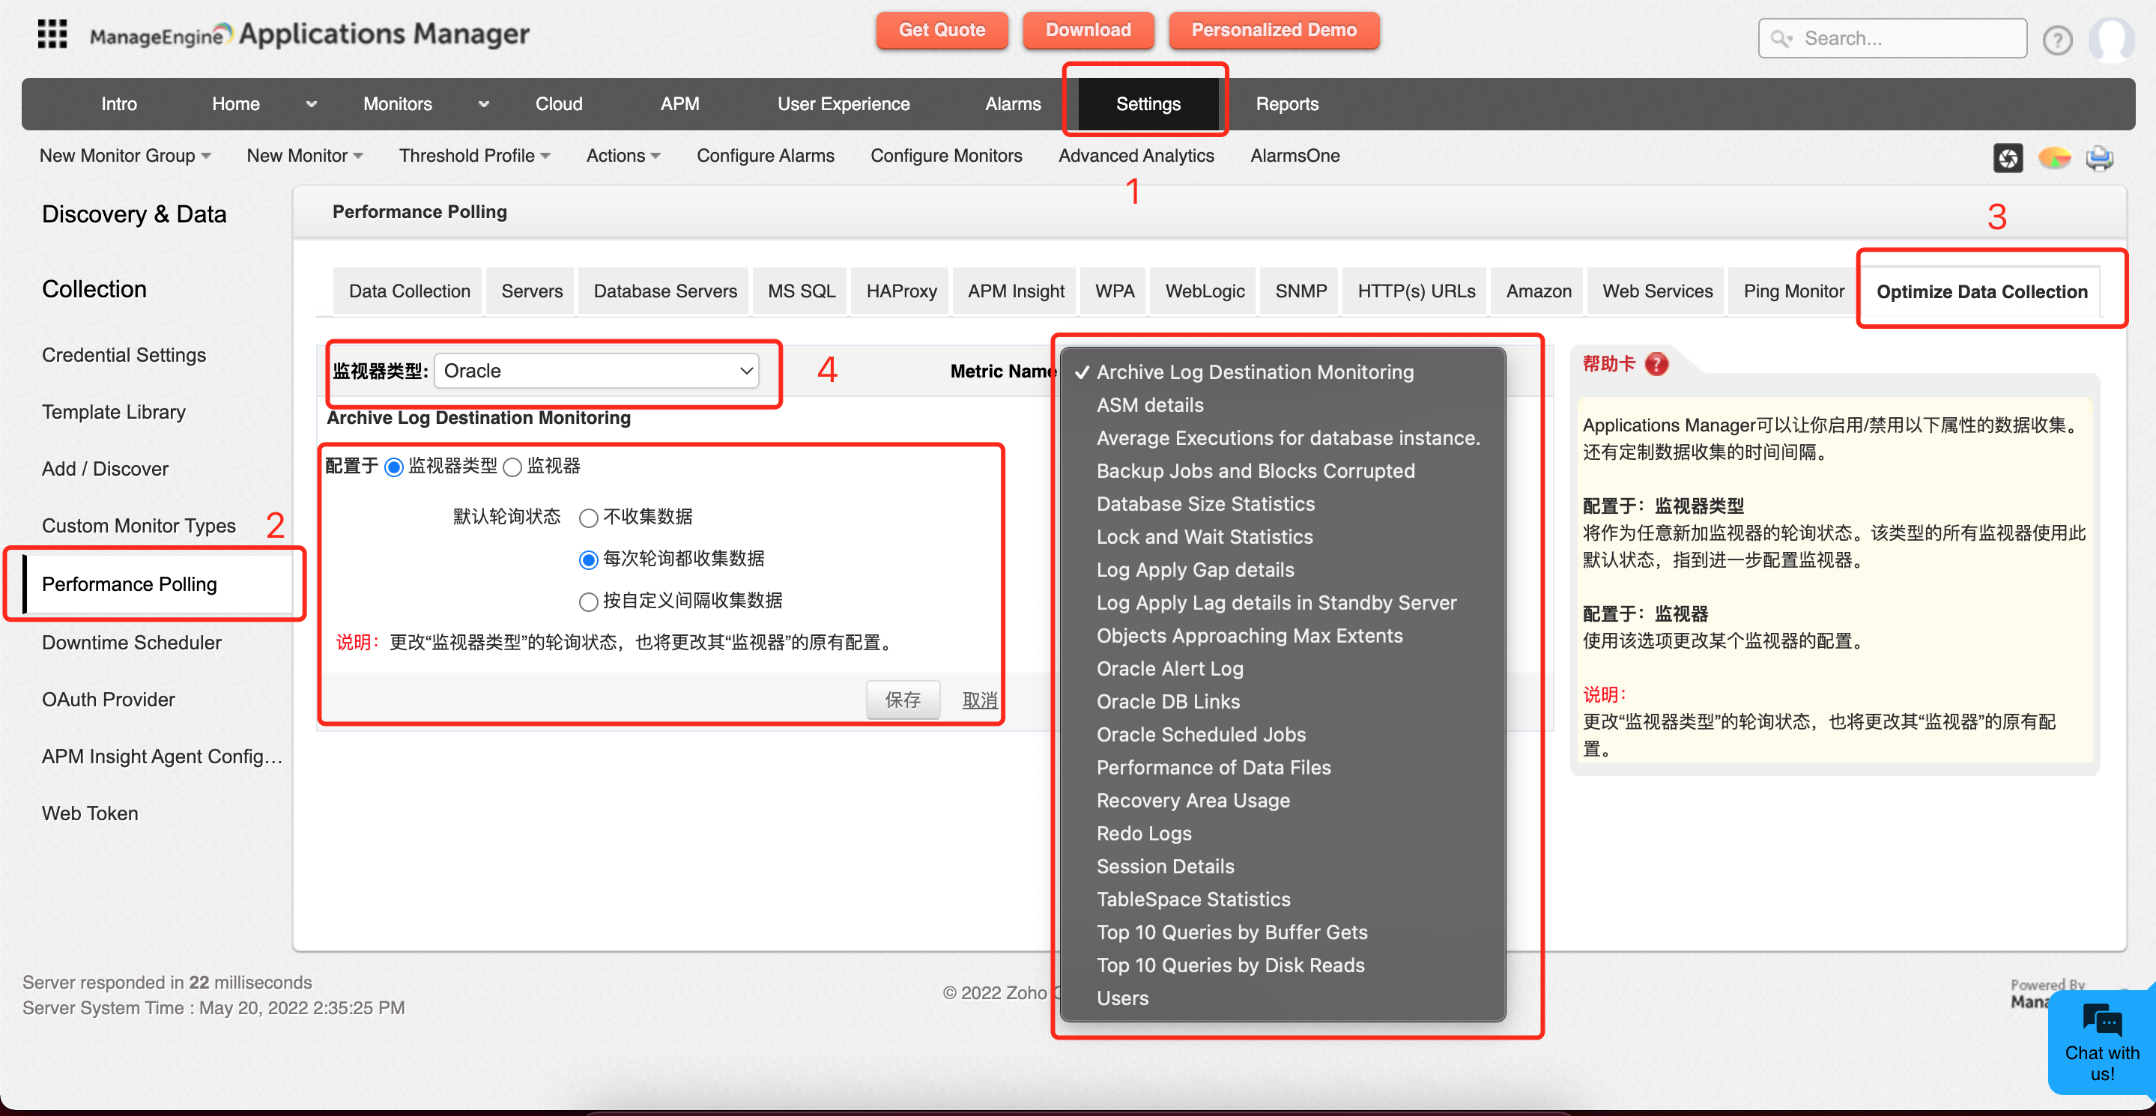Click the Download button

(x=1088, y=30)
